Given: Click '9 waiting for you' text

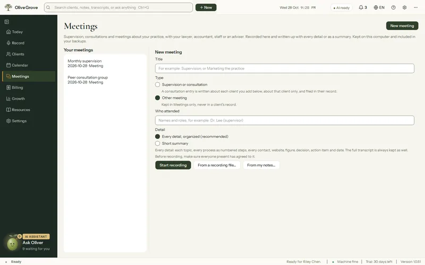Looking at the screenshot, I should (36, 249).
